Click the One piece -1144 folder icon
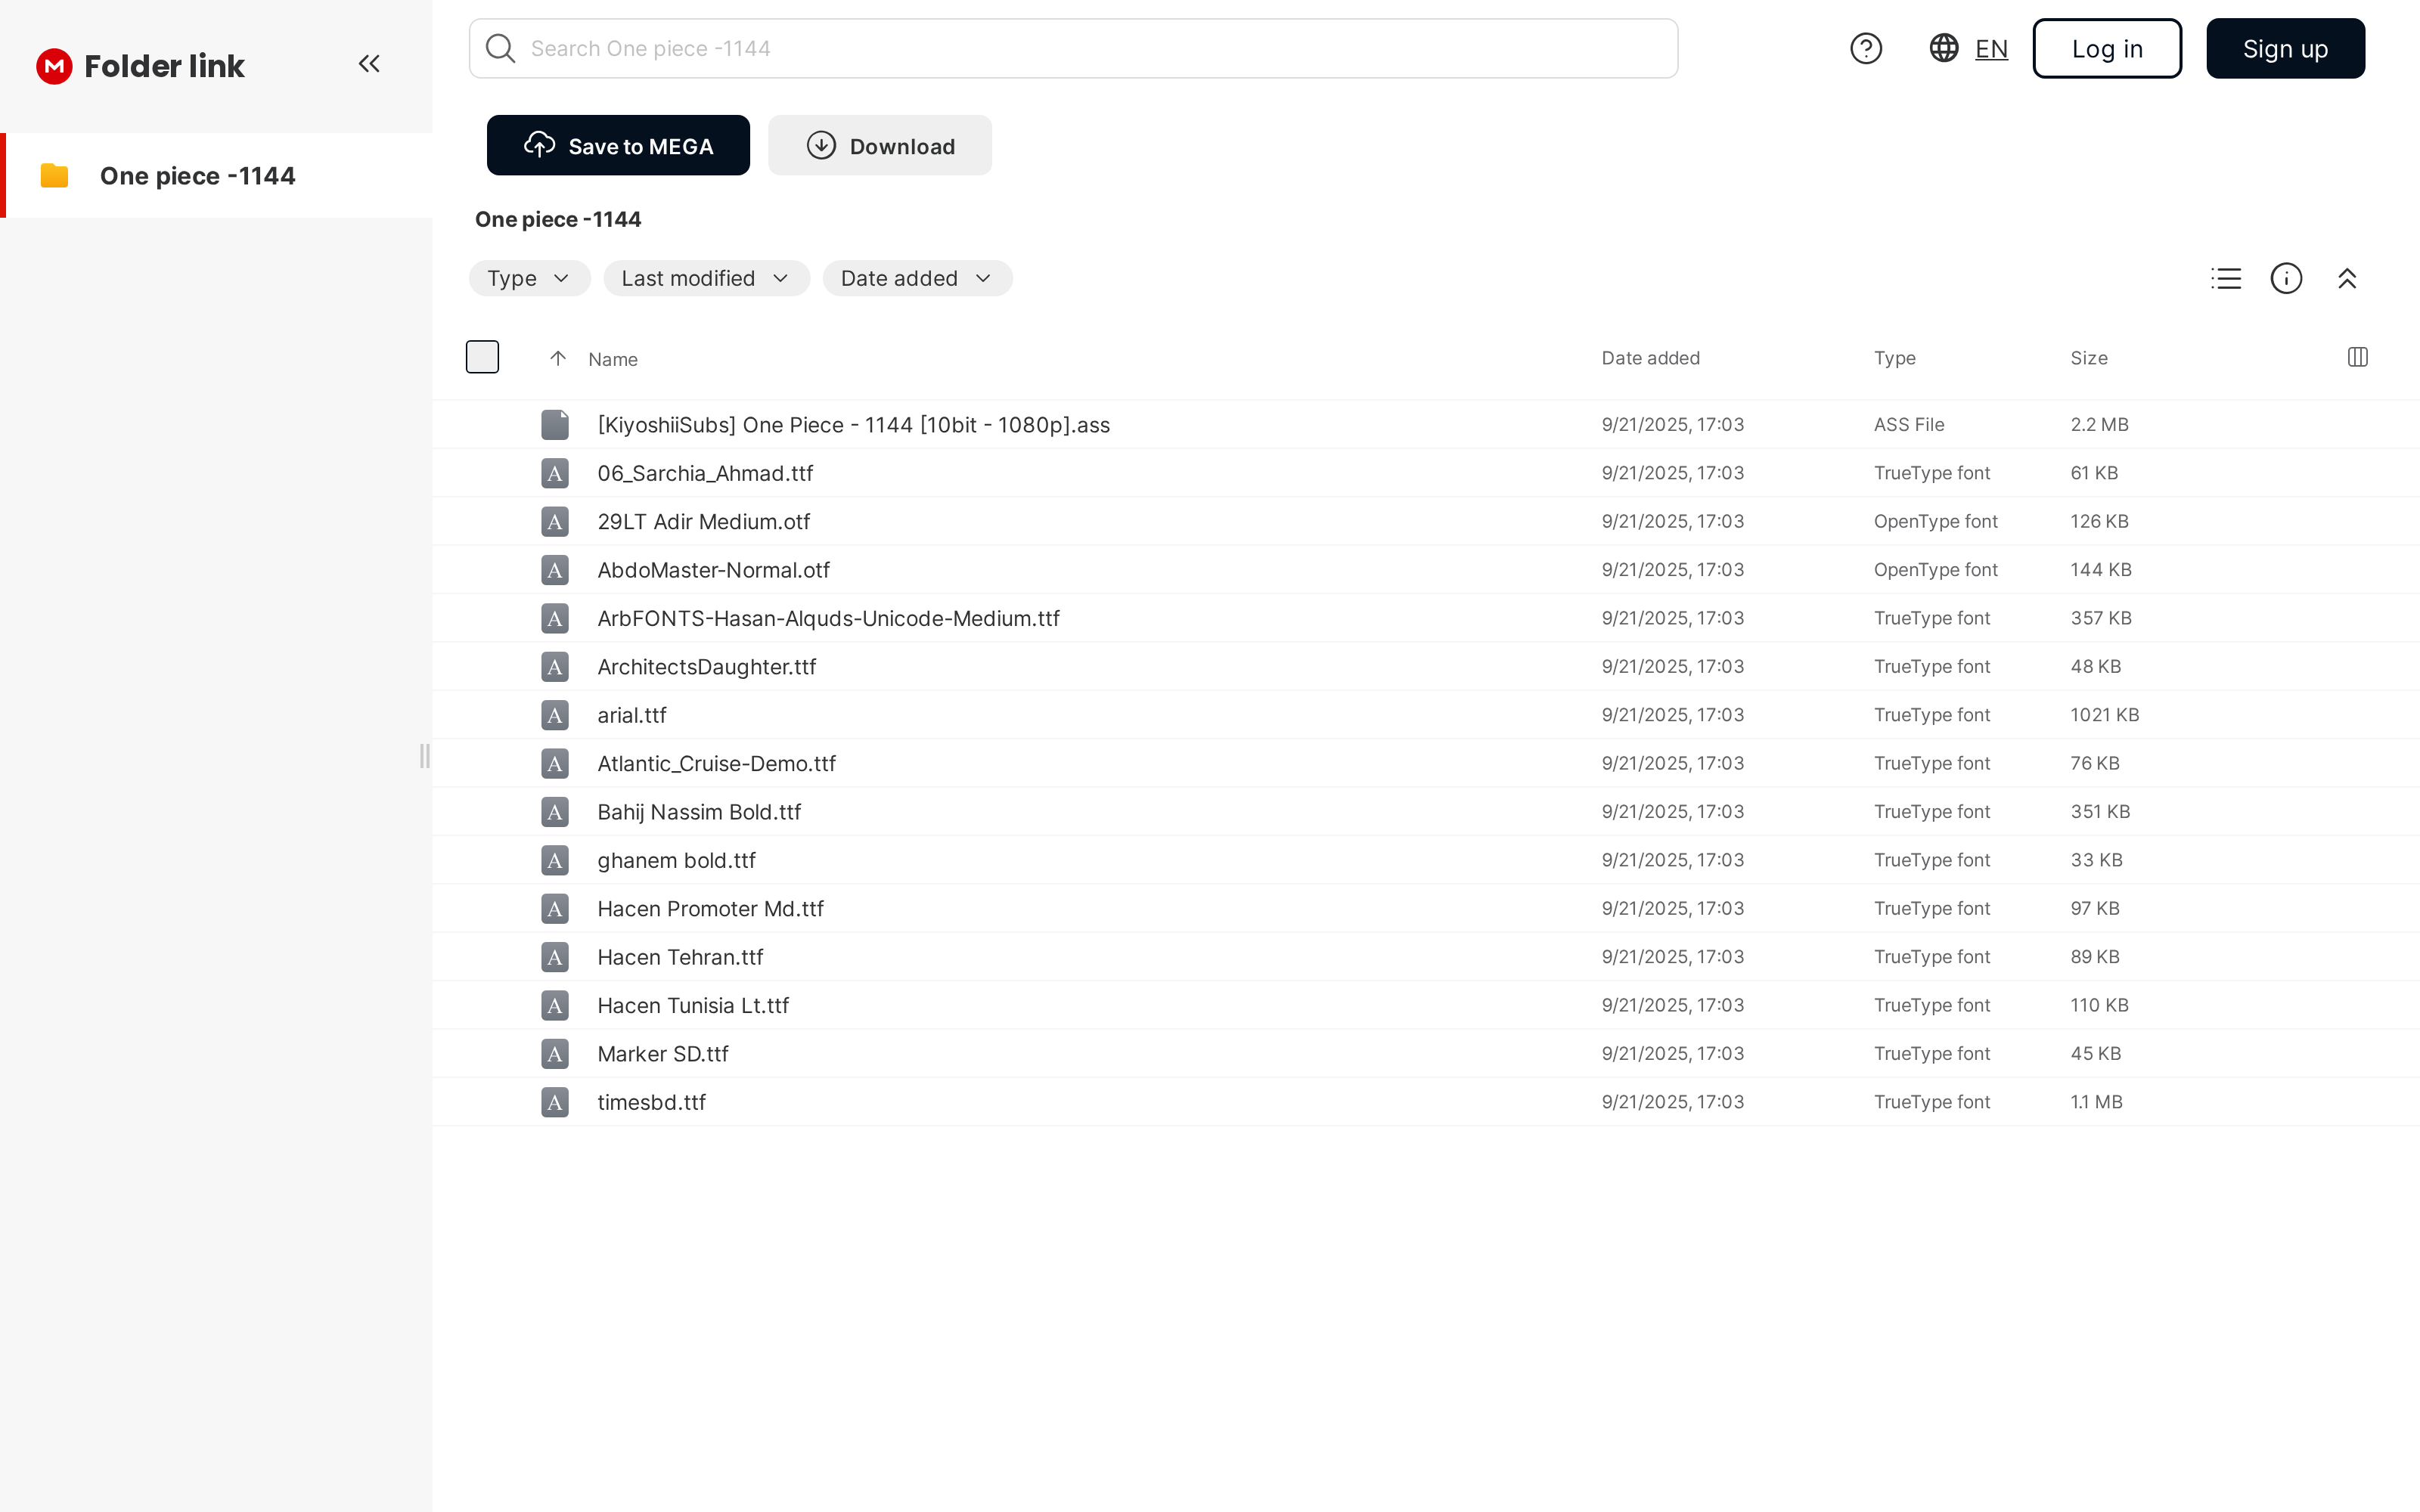Screen dimensions: 2420x1512 [54, 176]
